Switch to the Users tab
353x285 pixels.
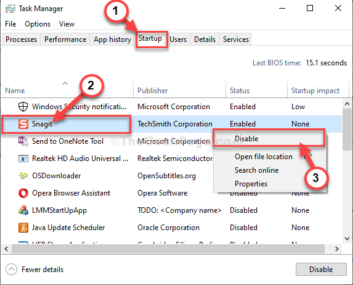tap(178, 39)
